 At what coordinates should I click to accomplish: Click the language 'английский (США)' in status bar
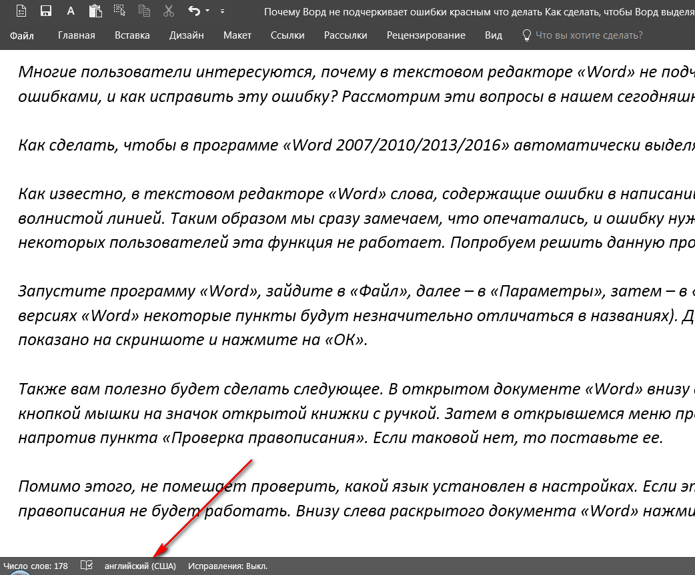pos(140,566)
